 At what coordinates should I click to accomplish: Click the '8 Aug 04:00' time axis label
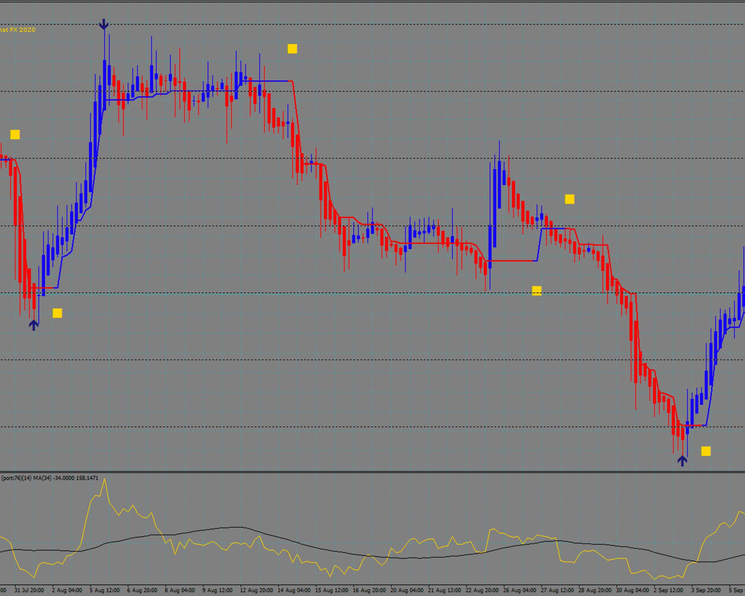(x=180, y=590)
